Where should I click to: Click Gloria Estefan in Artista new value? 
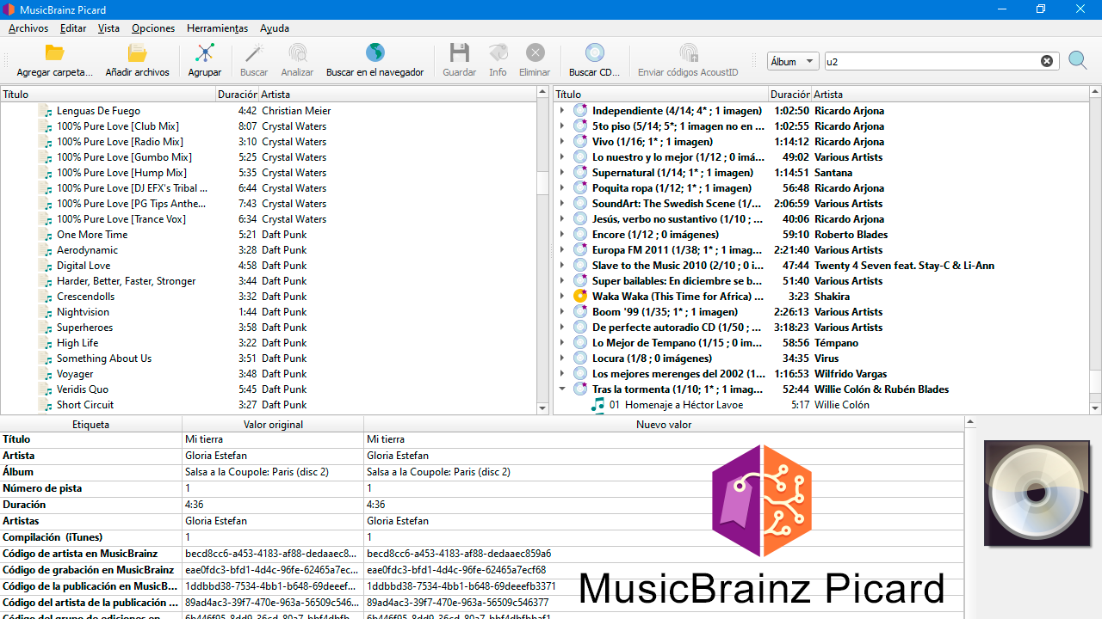[398, 456]
